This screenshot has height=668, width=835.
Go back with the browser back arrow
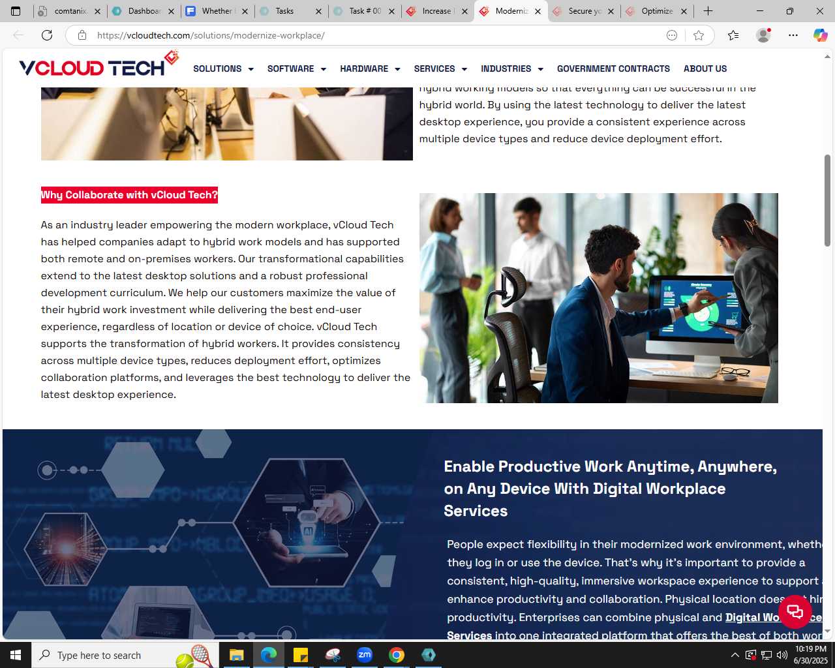(x=18, y=35)
